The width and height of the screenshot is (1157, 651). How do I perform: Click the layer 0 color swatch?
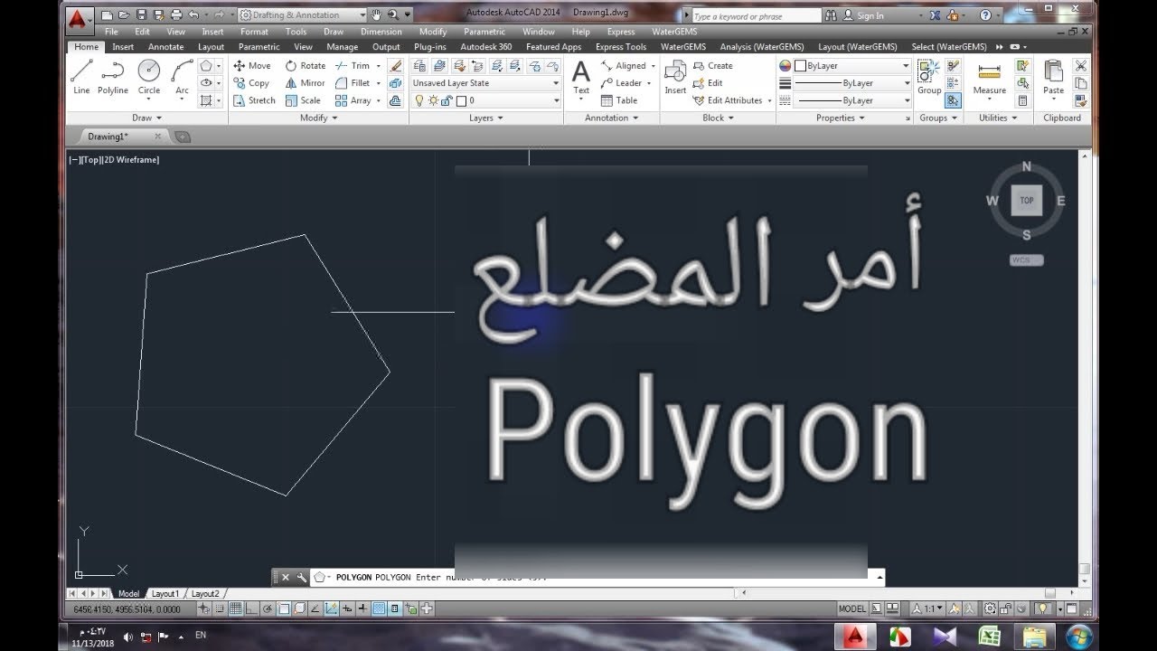[460, 100]
